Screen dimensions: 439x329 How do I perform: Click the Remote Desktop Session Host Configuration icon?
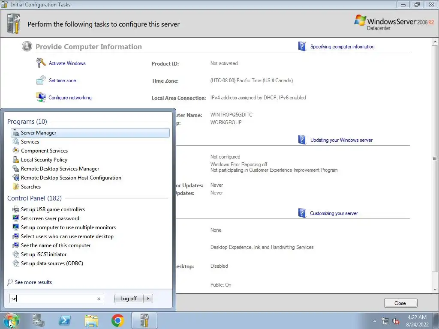[16, 177]
